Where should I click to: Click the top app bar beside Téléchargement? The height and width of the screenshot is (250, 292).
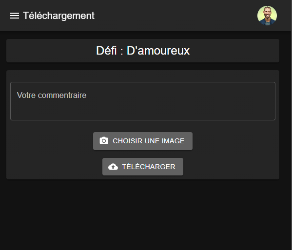(x=175, y=16)
